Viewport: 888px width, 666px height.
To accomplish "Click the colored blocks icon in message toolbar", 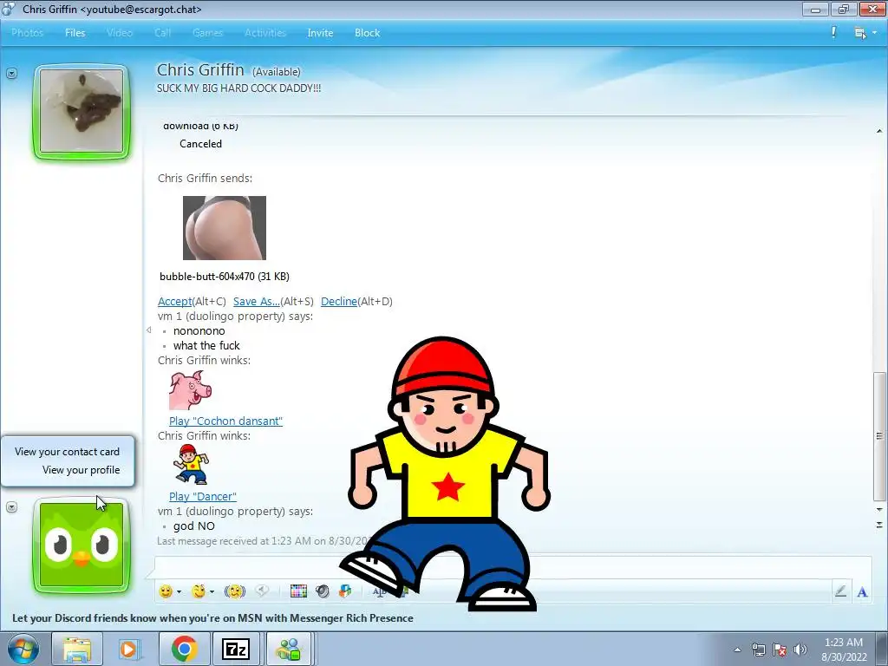I will pyautogui.click(x=345, y=591).
